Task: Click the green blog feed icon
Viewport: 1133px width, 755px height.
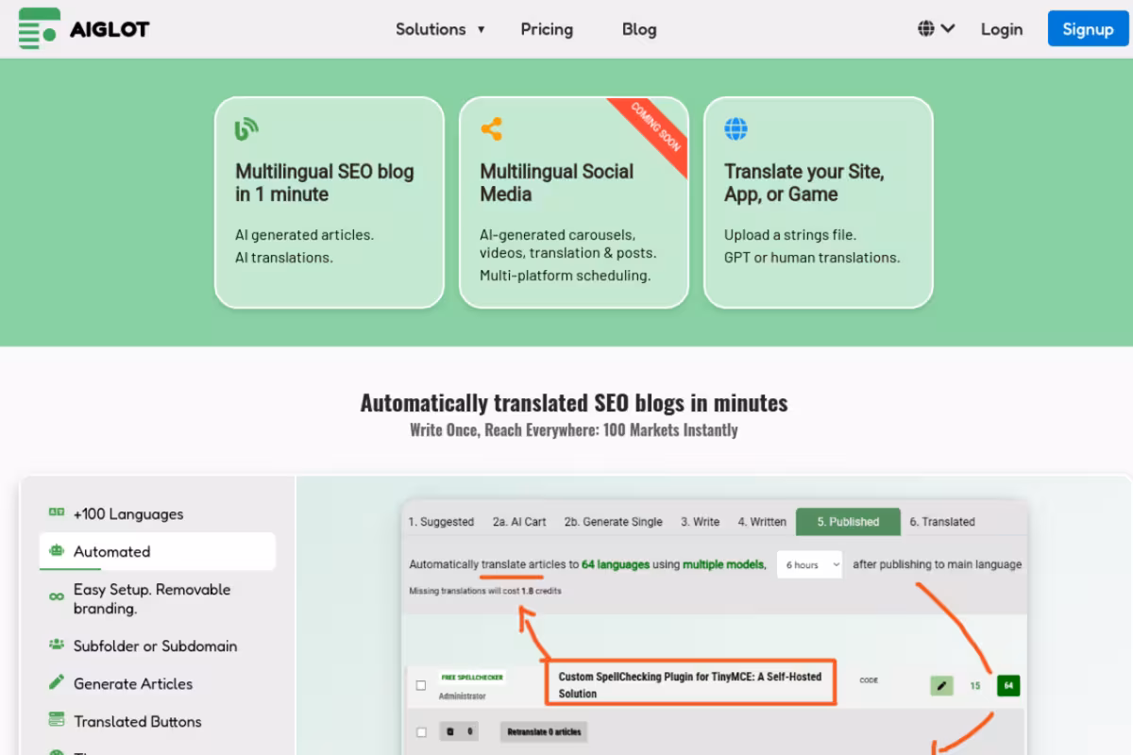Action: click(x=246, y=129)
